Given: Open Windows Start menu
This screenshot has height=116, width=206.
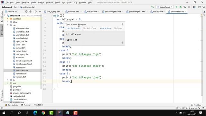Looking at the screenshot, I should [4, 113].
